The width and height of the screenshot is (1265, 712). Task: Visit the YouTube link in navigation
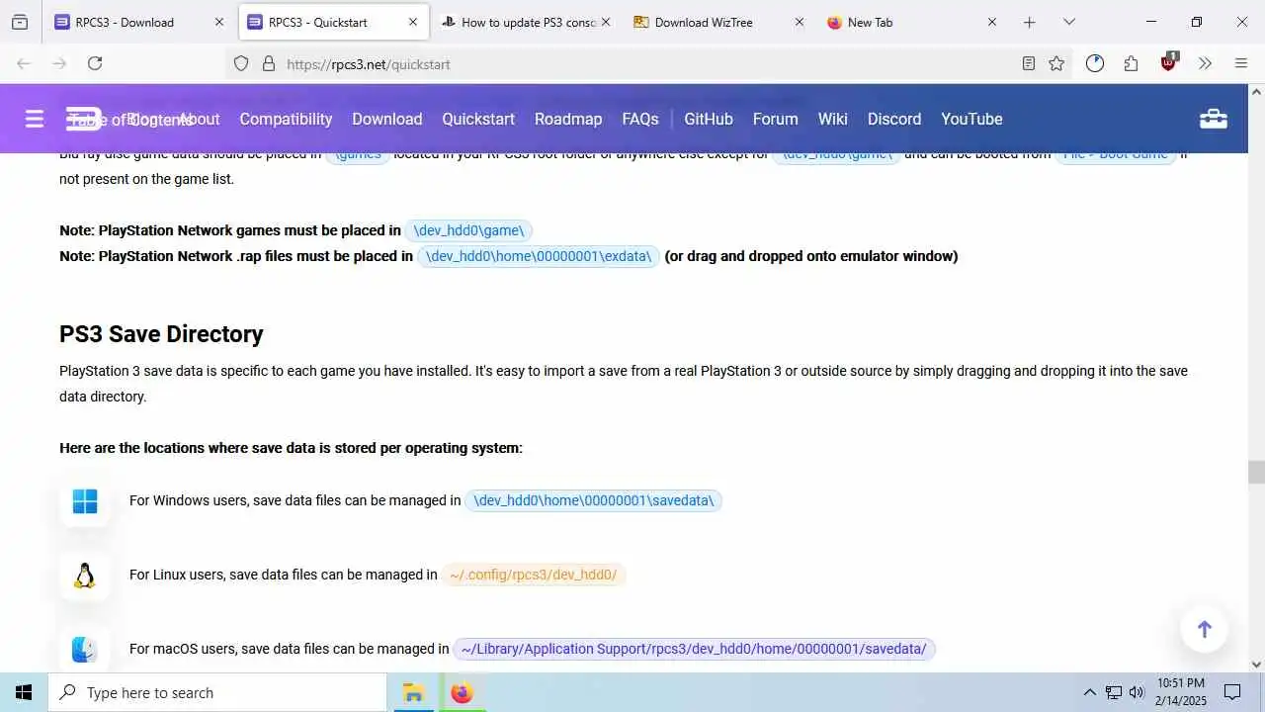(x=971, y=119)
